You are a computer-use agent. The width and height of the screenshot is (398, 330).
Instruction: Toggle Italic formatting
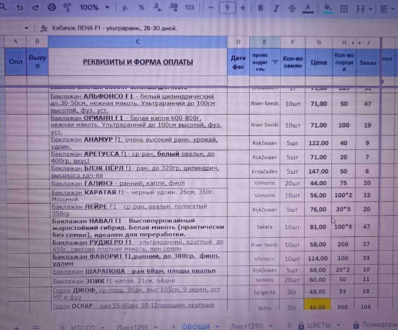276,9
